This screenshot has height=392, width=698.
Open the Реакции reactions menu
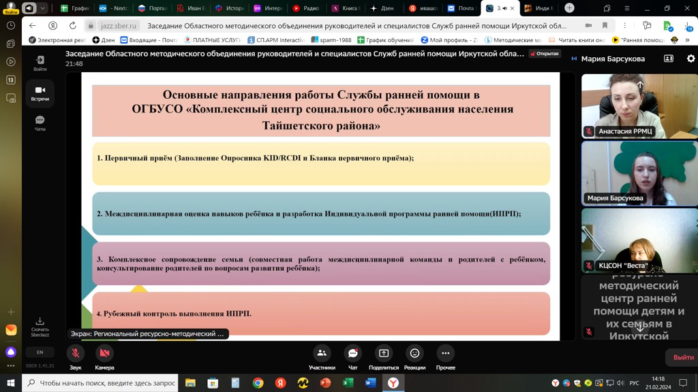(x=414, y=354)
